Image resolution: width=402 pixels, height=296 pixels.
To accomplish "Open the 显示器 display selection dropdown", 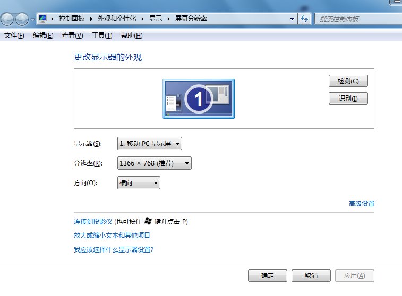I will tap(149, 143).
